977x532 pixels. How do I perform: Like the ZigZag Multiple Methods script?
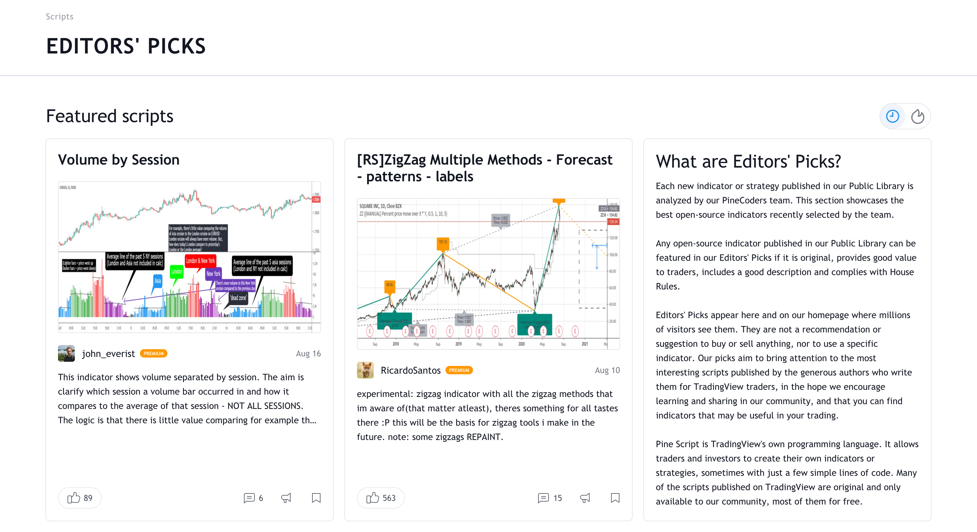(x=380, y=498)
